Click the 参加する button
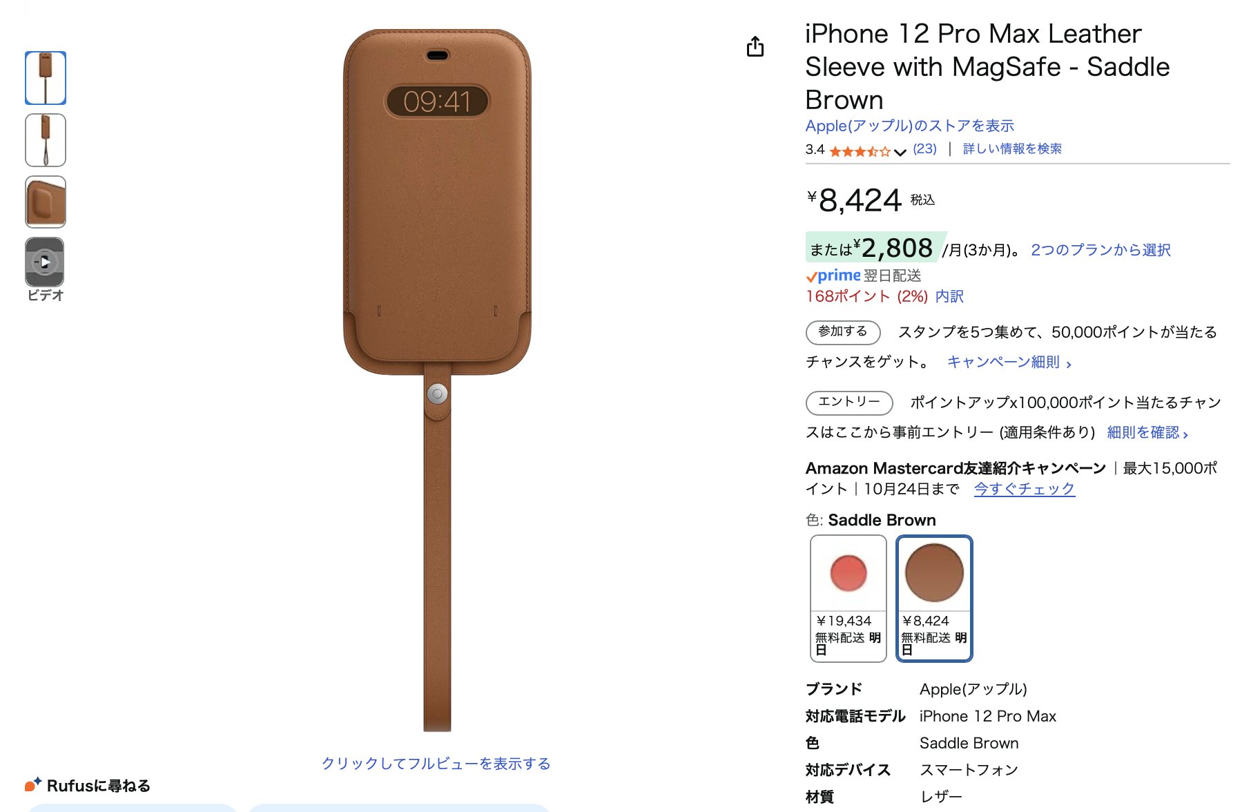The height and width of the screenshot is (812, 1251). [x=843, y=332]
